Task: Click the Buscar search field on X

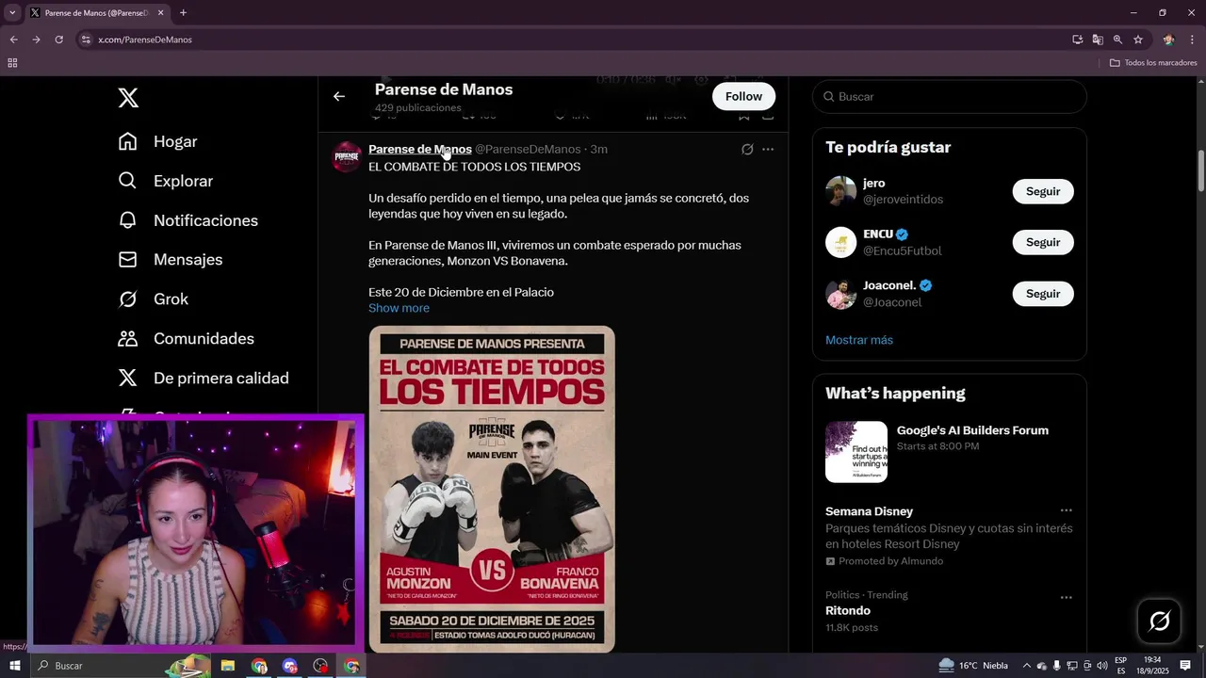Action: pyautogui.click(x=950, y=96)
